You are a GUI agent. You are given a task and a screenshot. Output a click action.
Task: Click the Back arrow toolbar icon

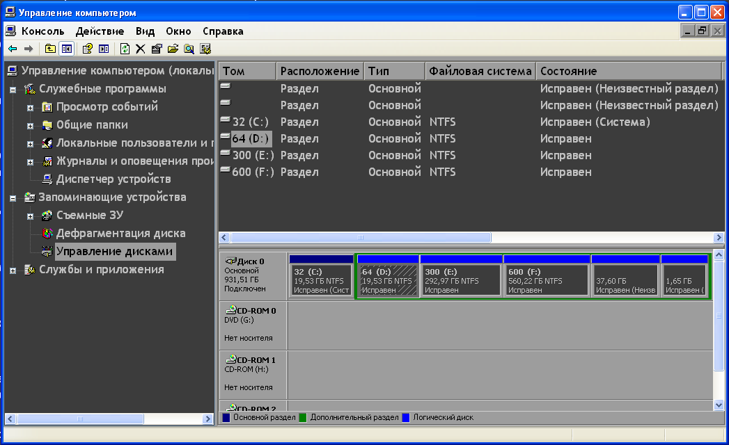[13, 49]
